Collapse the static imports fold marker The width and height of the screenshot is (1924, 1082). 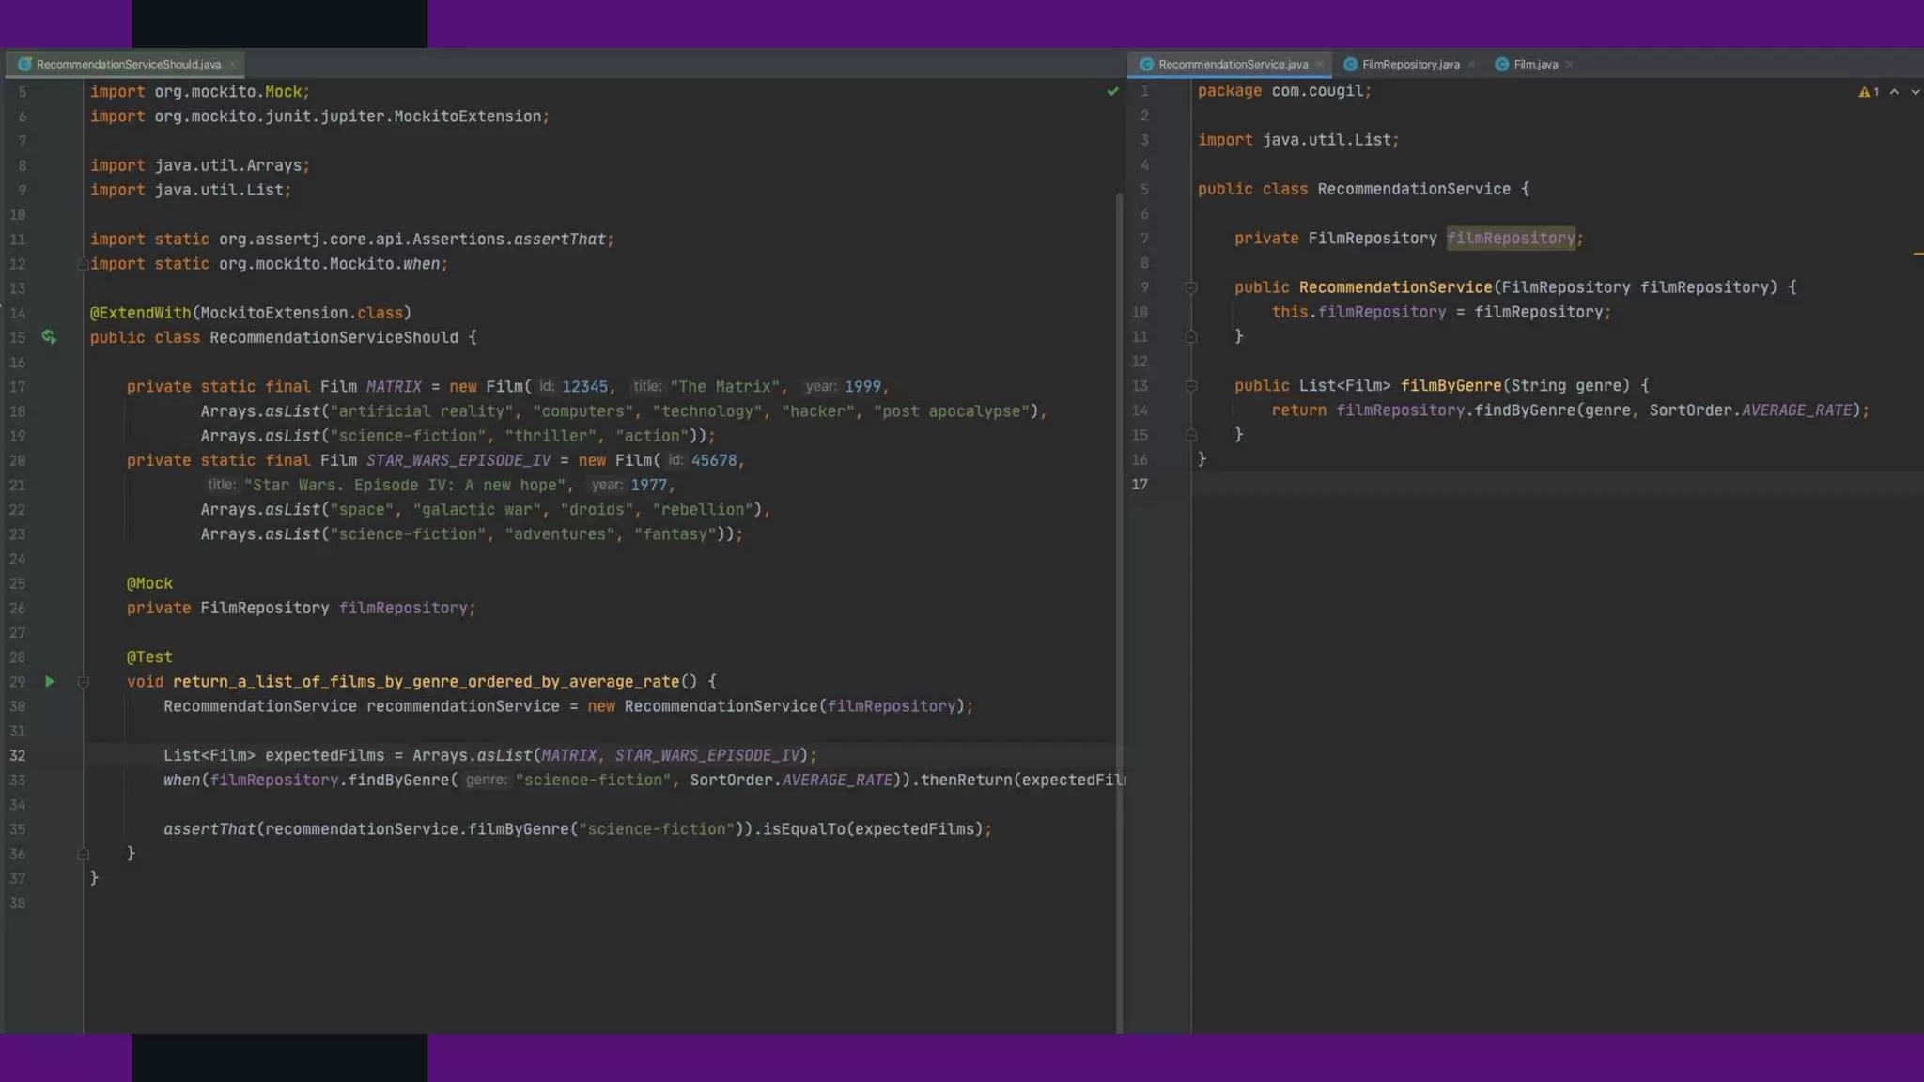click(83, 264)
